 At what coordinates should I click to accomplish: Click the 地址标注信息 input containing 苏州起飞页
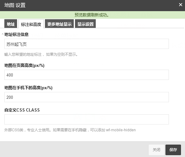pos(86,44)
